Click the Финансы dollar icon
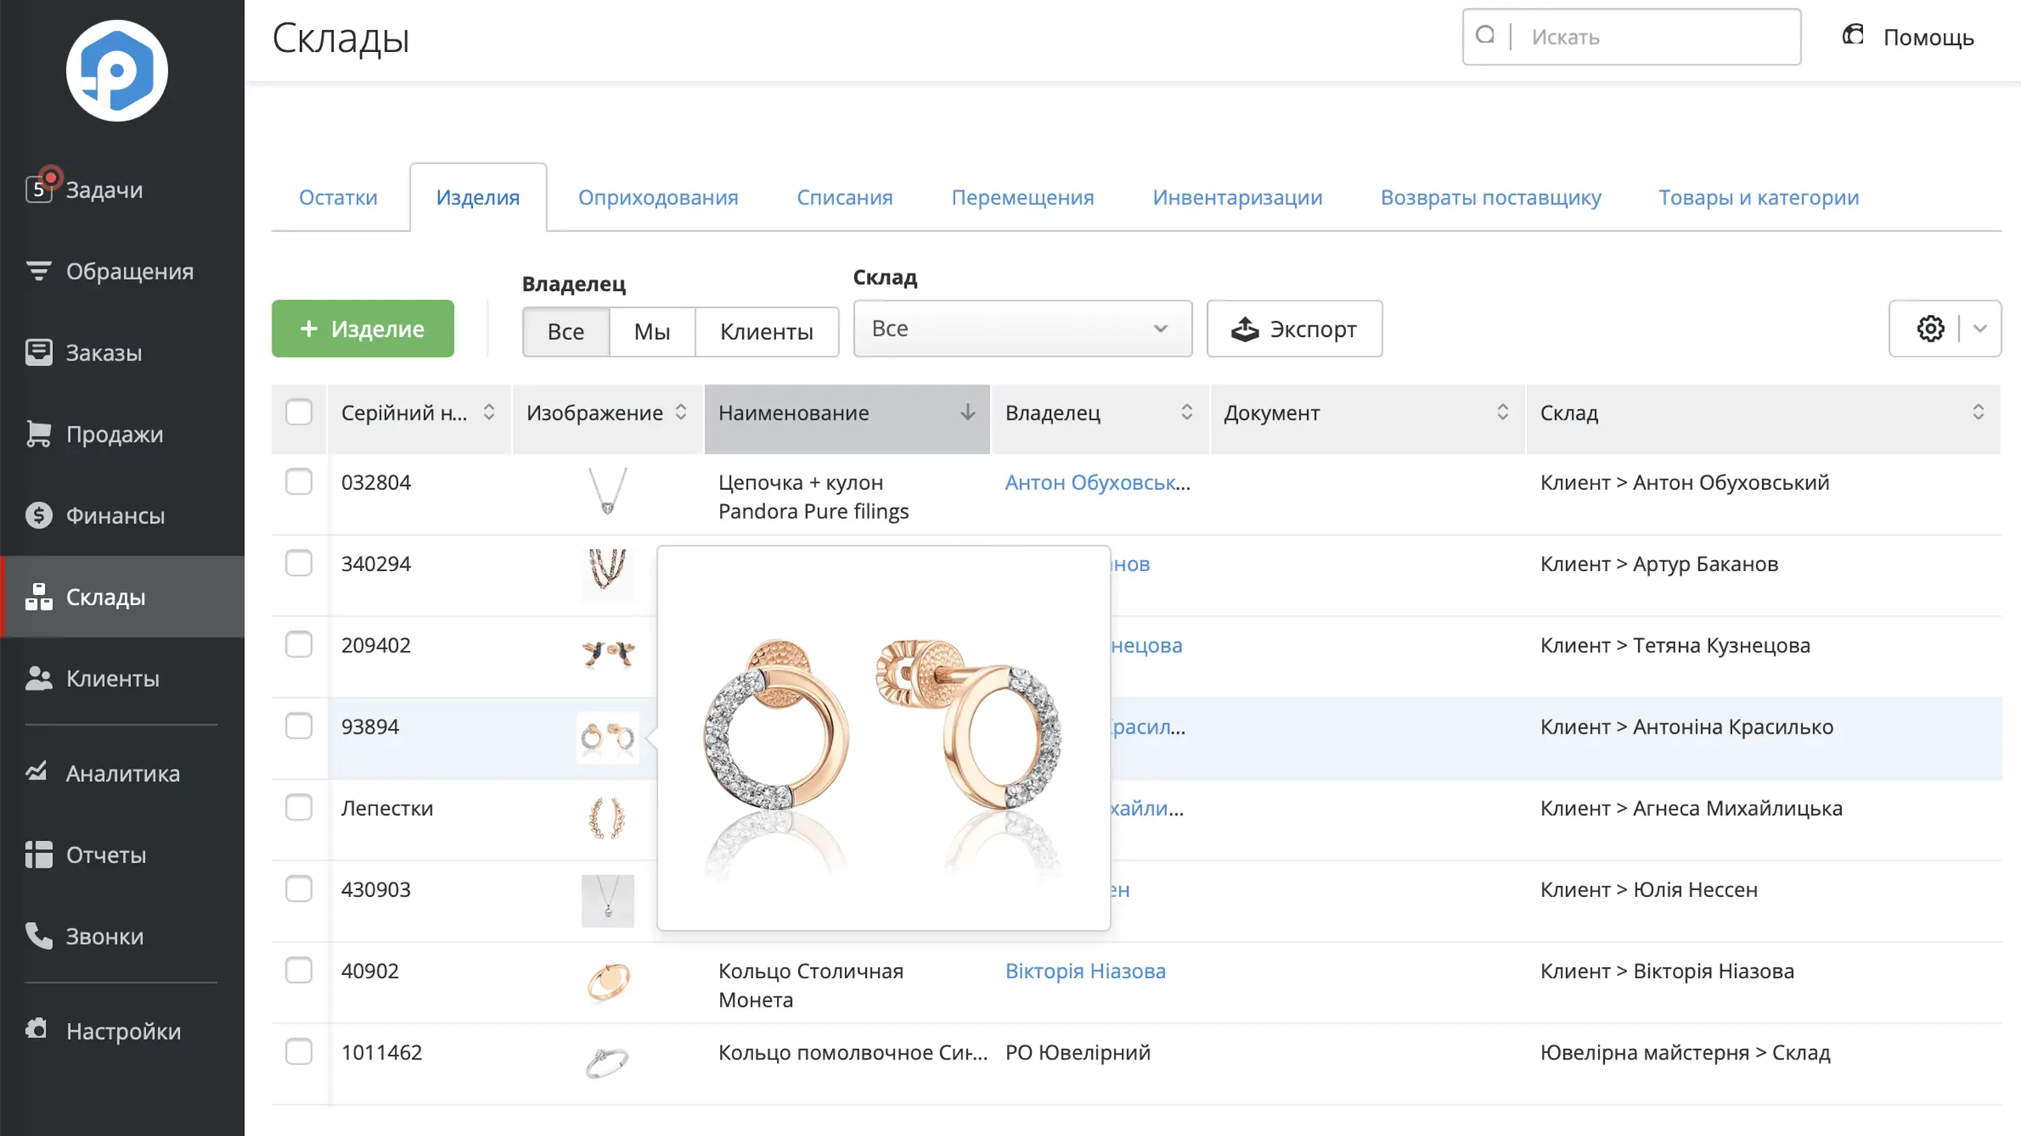The image size is (2021, 1136). 39,514
